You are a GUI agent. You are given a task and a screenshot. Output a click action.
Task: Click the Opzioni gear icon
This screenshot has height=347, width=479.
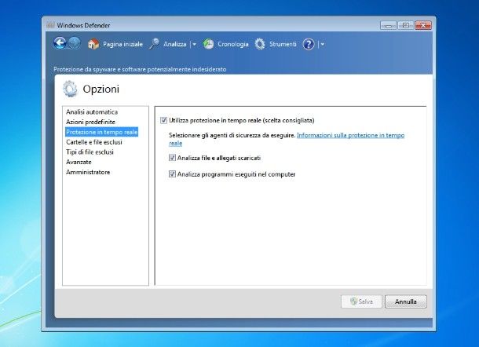pos(70,89)
